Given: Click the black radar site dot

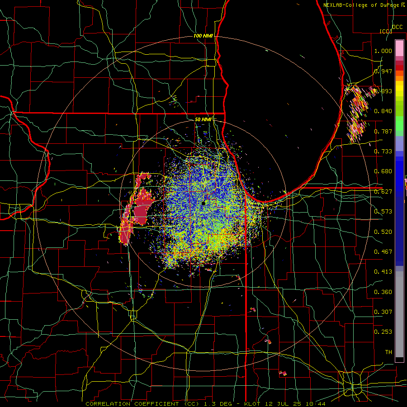Looking at the screenshot, I should pos(203,203).
